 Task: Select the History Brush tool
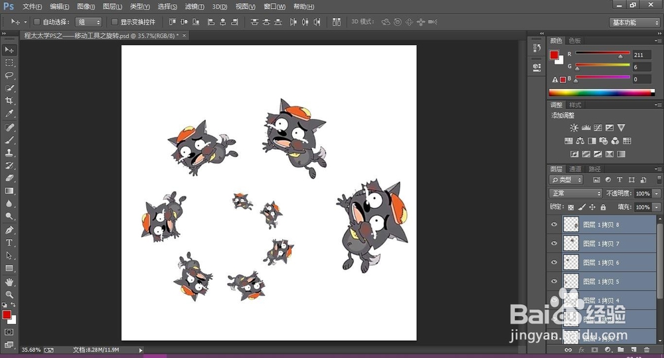click(9, 165)
